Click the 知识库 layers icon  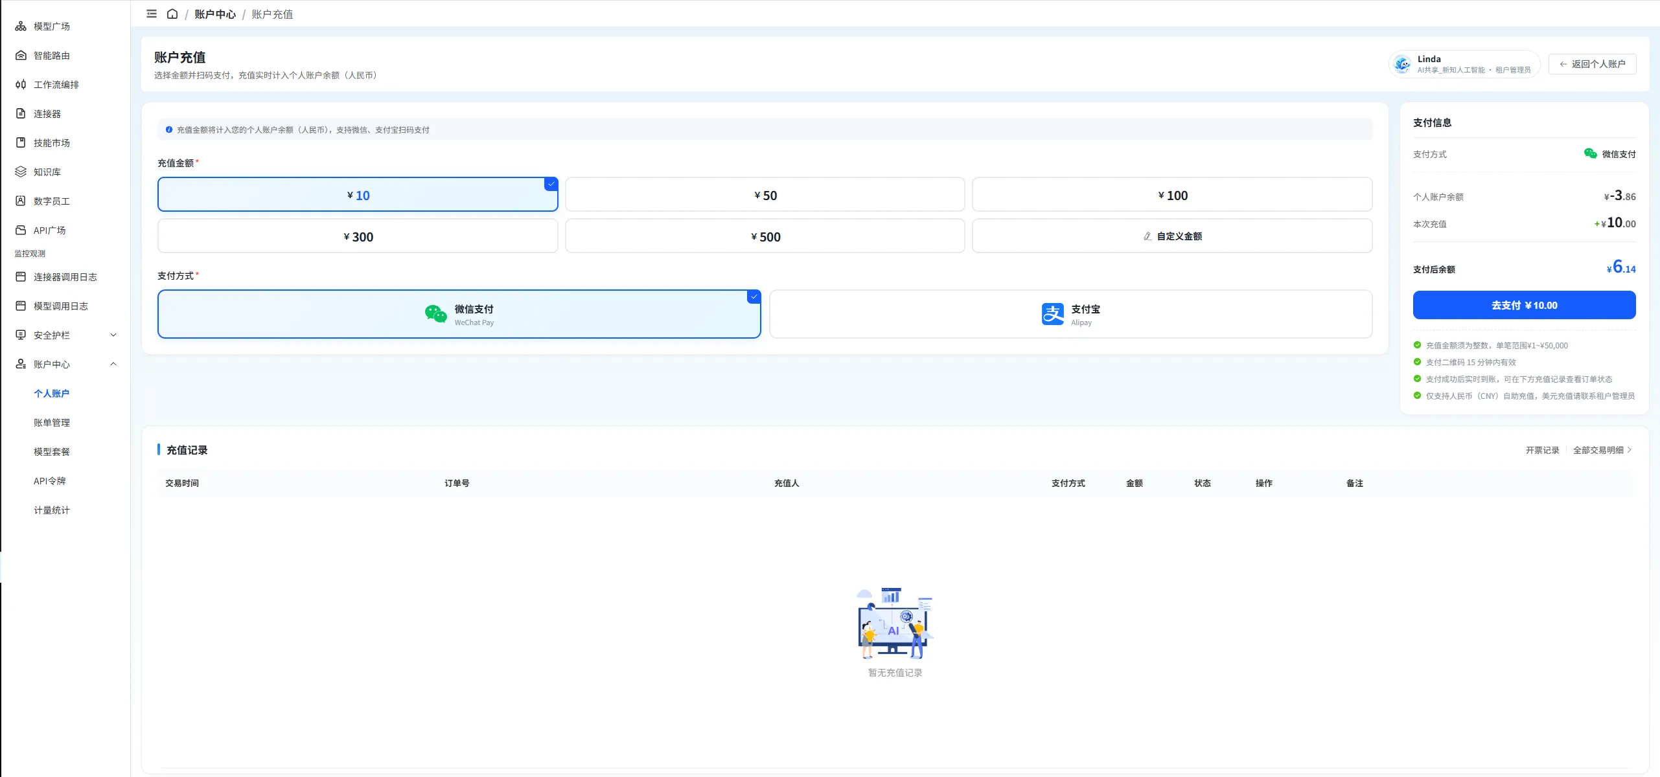point(21,172)
